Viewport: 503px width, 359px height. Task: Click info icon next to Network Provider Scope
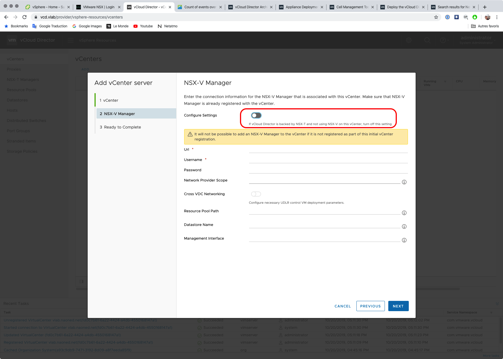(404, 182)
